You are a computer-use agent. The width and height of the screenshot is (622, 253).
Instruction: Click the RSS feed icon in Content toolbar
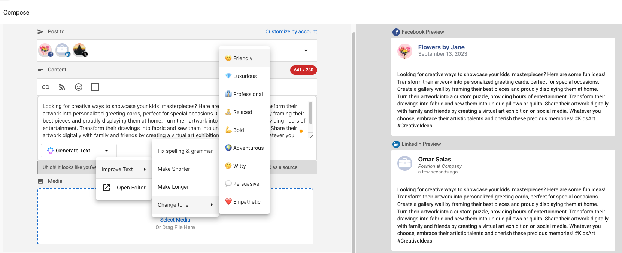(x=62, y=87)
